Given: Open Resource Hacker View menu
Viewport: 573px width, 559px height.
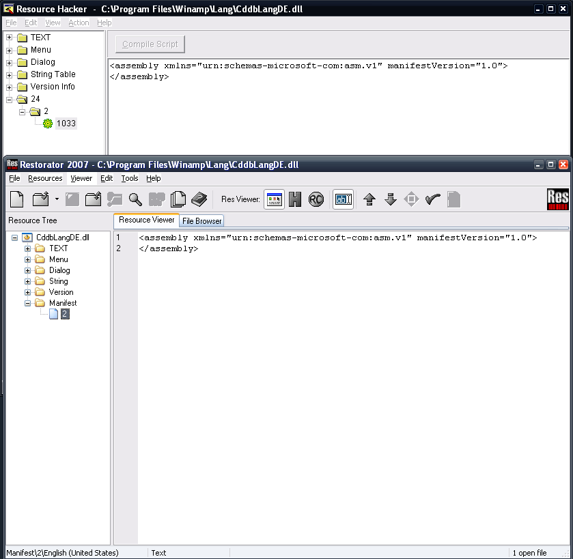Looking at the screenshot, I should 53,23.
